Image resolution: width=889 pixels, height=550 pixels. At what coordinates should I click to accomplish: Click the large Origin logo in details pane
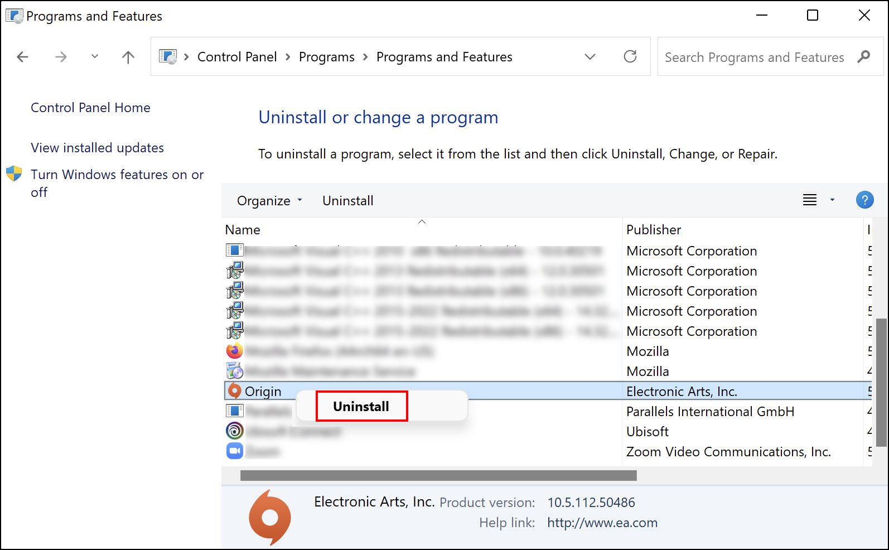click(x=270, y=518)
